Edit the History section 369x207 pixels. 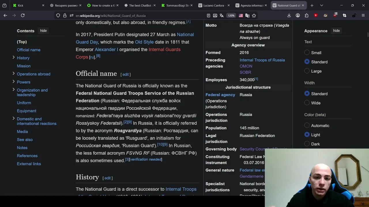tap(108, 178)
